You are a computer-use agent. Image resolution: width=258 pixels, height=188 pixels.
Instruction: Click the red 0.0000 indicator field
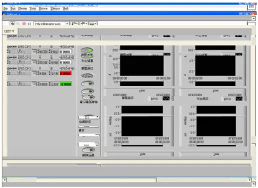tap(65, 73)
